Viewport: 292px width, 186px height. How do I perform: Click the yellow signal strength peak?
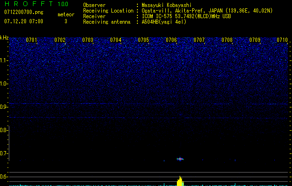click(180, 181)
